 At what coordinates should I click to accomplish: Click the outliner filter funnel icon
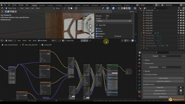[x=179, y=8]
